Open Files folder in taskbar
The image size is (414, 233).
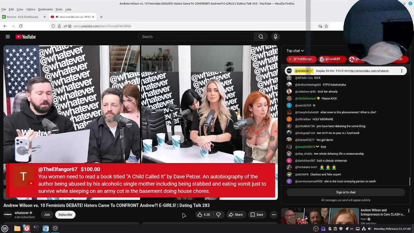(17, 228)
